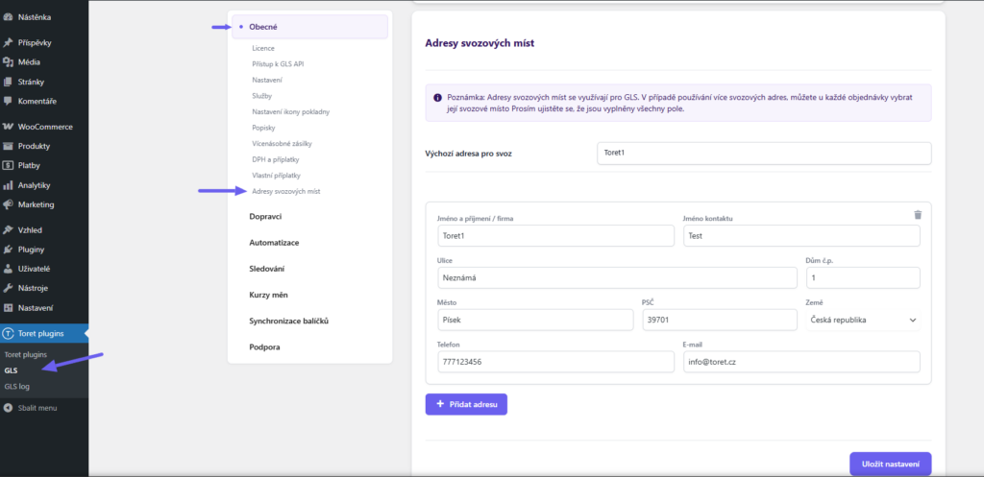Viewport: 984px width, 477px height.
Task: Expand the Automatizace settings section
Action: coord(274,243)
